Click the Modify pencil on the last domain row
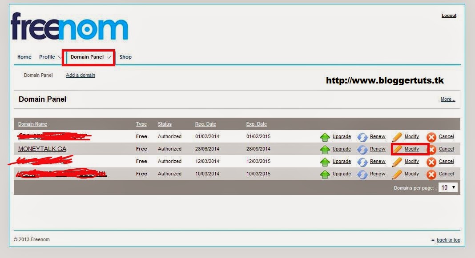 (x=397, y=174)
